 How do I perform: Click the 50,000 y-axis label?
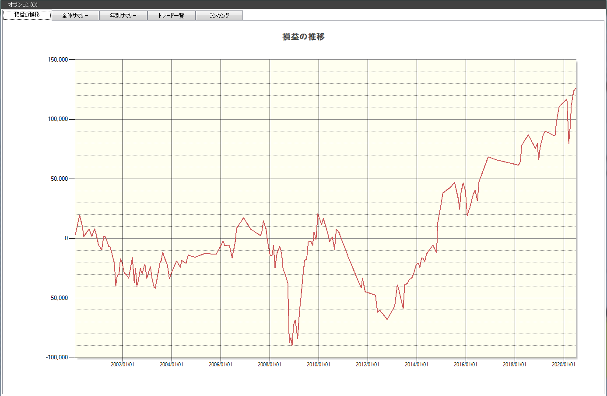(x=60, y=179)
